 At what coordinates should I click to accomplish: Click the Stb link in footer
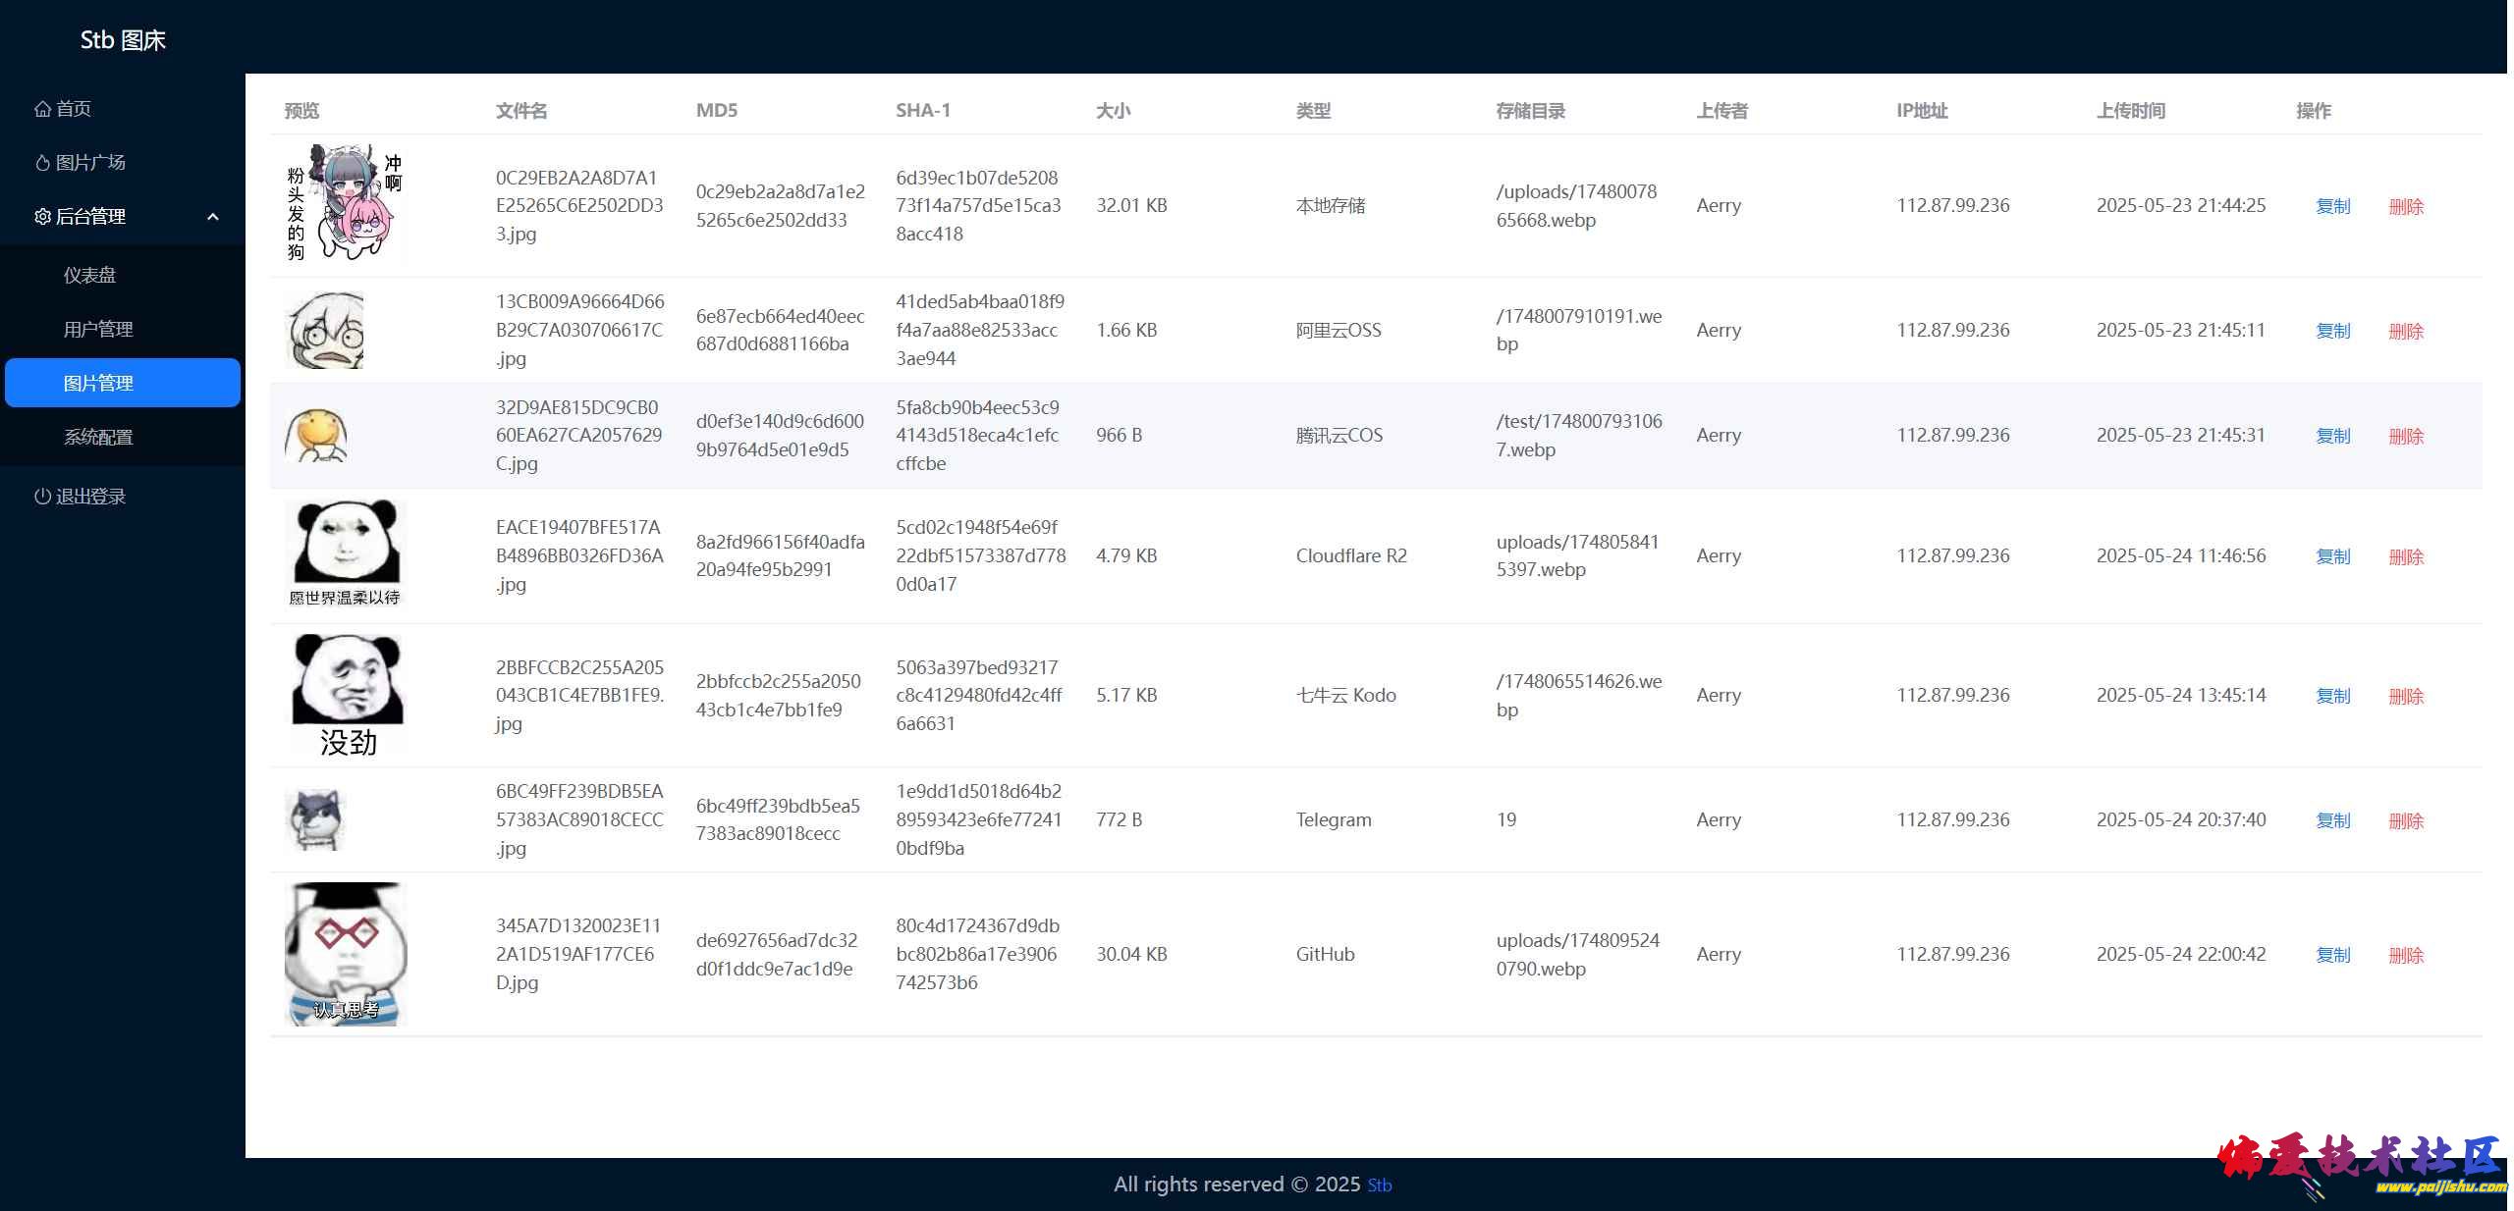[1379, 1185]
